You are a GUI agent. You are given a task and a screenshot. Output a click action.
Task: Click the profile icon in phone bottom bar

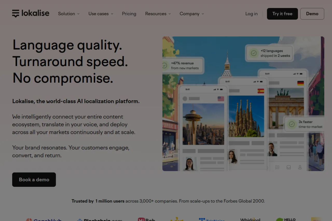pyautogui.click(x=300, y=167)
